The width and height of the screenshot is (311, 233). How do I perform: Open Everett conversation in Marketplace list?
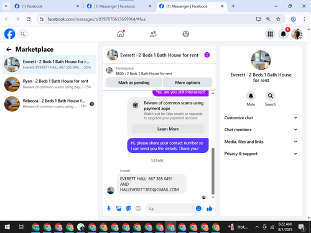(49, 65)
